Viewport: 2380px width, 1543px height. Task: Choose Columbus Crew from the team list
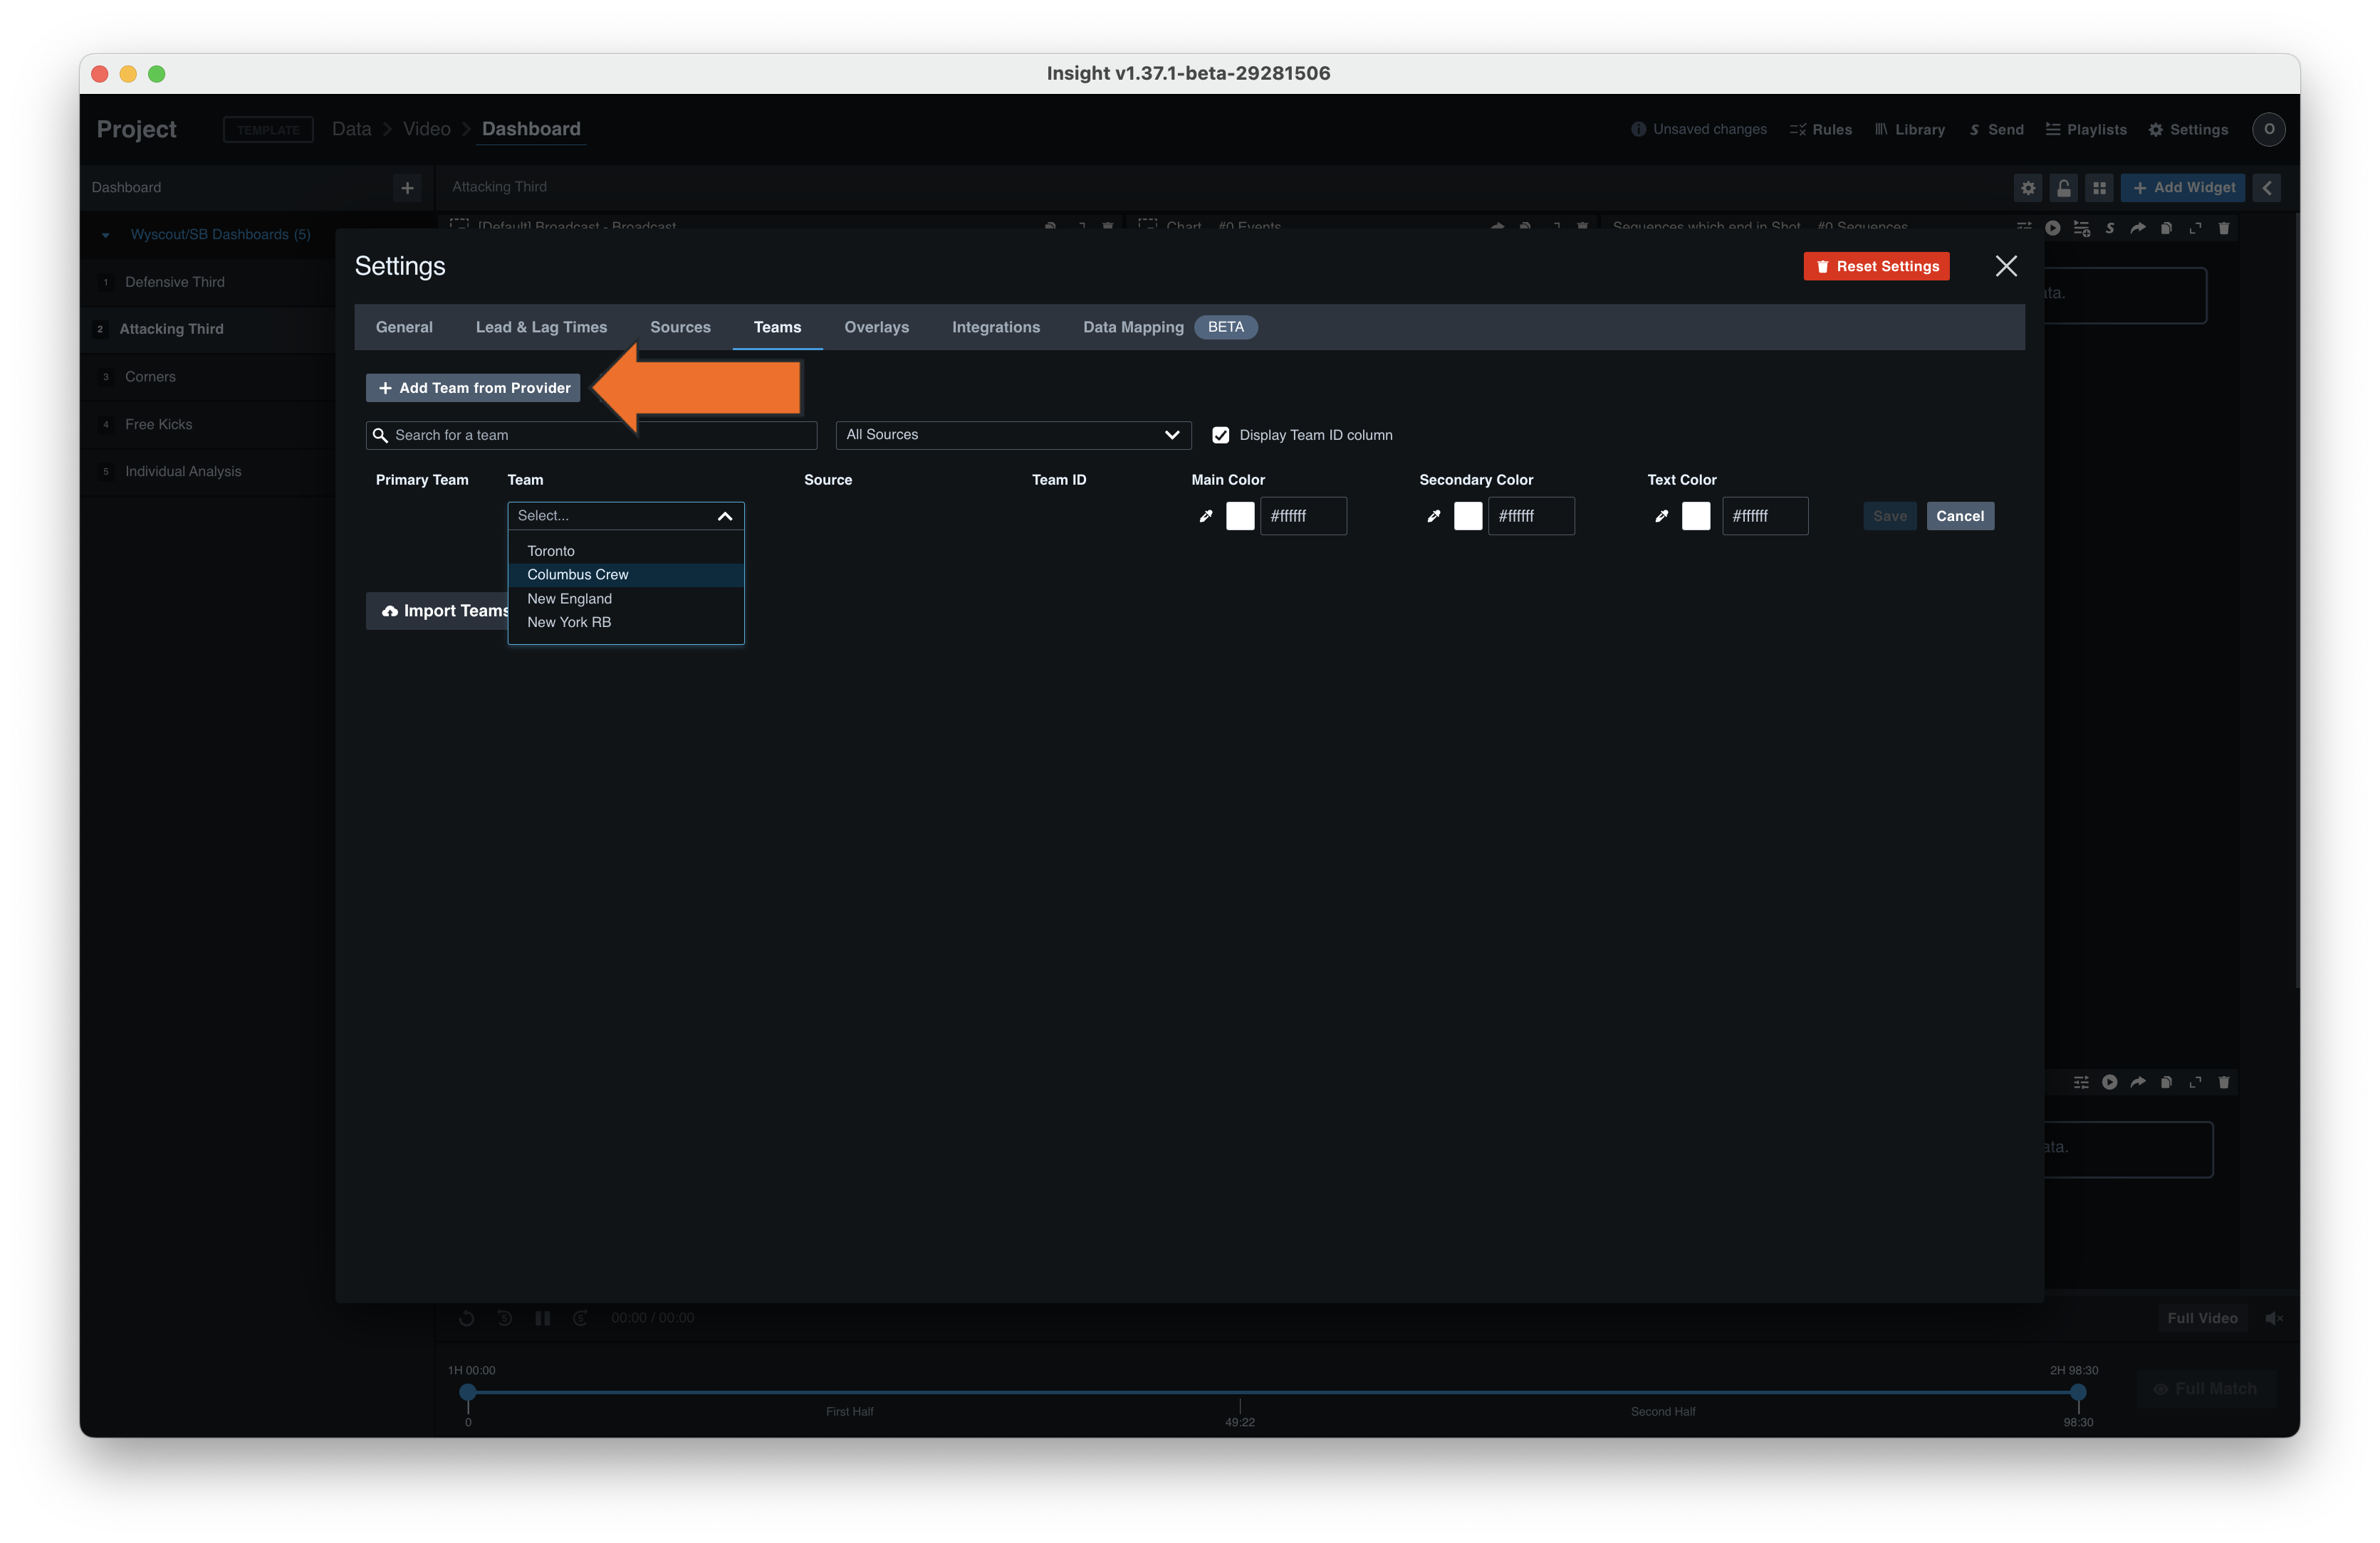625,574
